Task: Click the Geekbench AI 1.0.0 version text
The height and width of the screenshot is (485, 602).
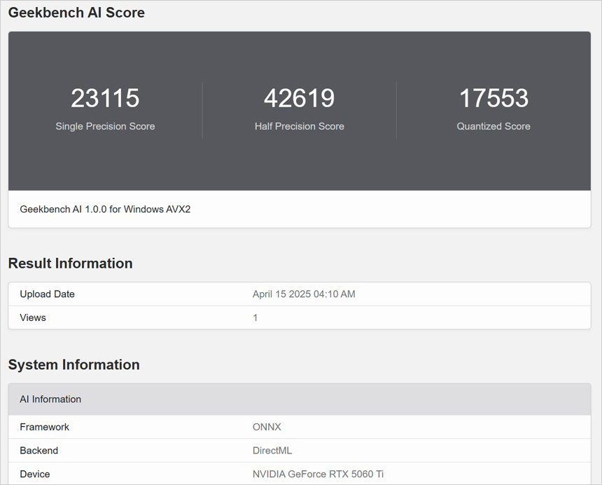Action: (105, 209)
